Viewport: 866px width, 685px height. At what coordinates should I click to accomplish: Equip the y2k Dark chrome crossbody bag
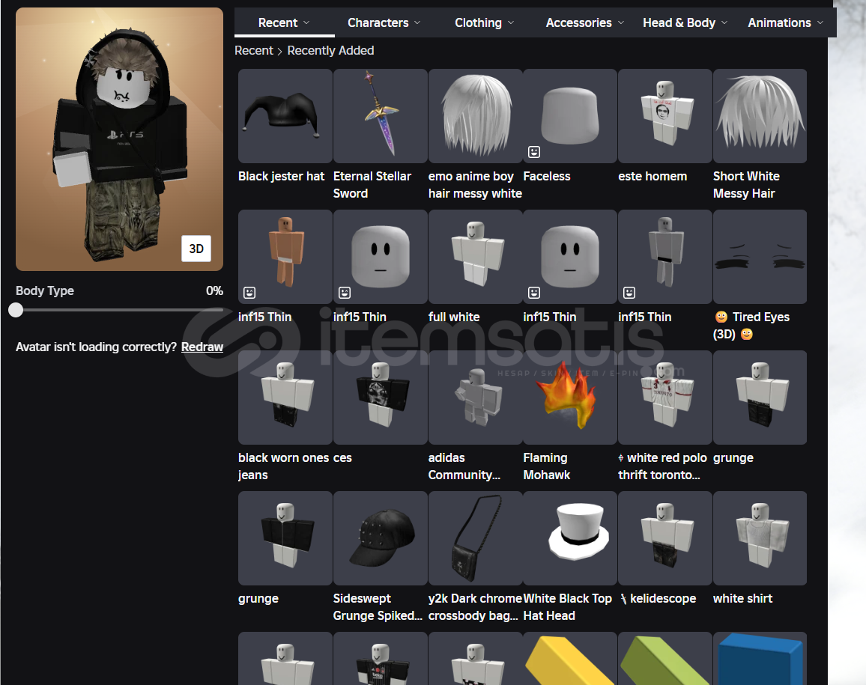click(475, 538)
